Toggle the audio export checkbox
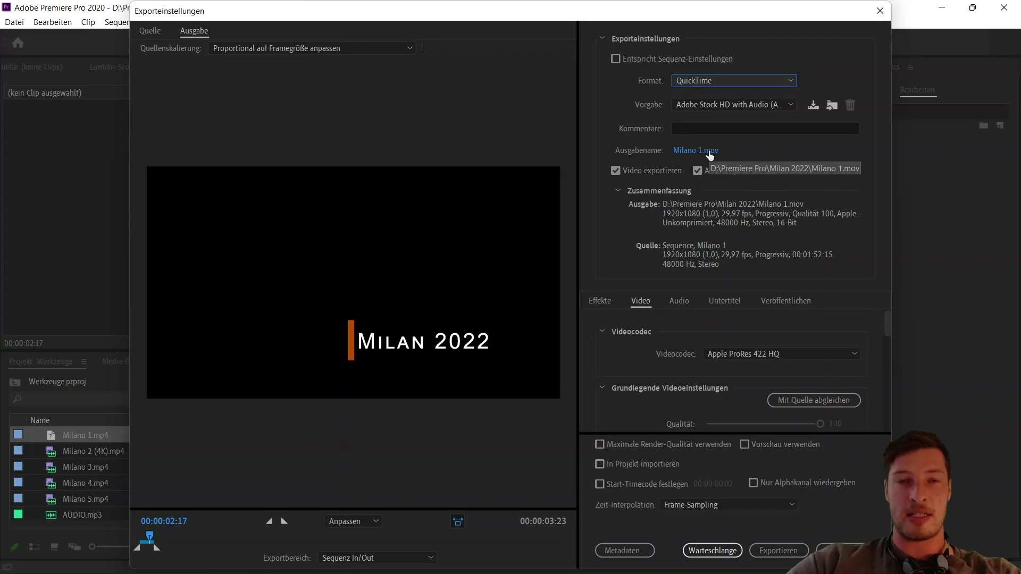Screen dimensions: 1021x574 tap(698, 171)
